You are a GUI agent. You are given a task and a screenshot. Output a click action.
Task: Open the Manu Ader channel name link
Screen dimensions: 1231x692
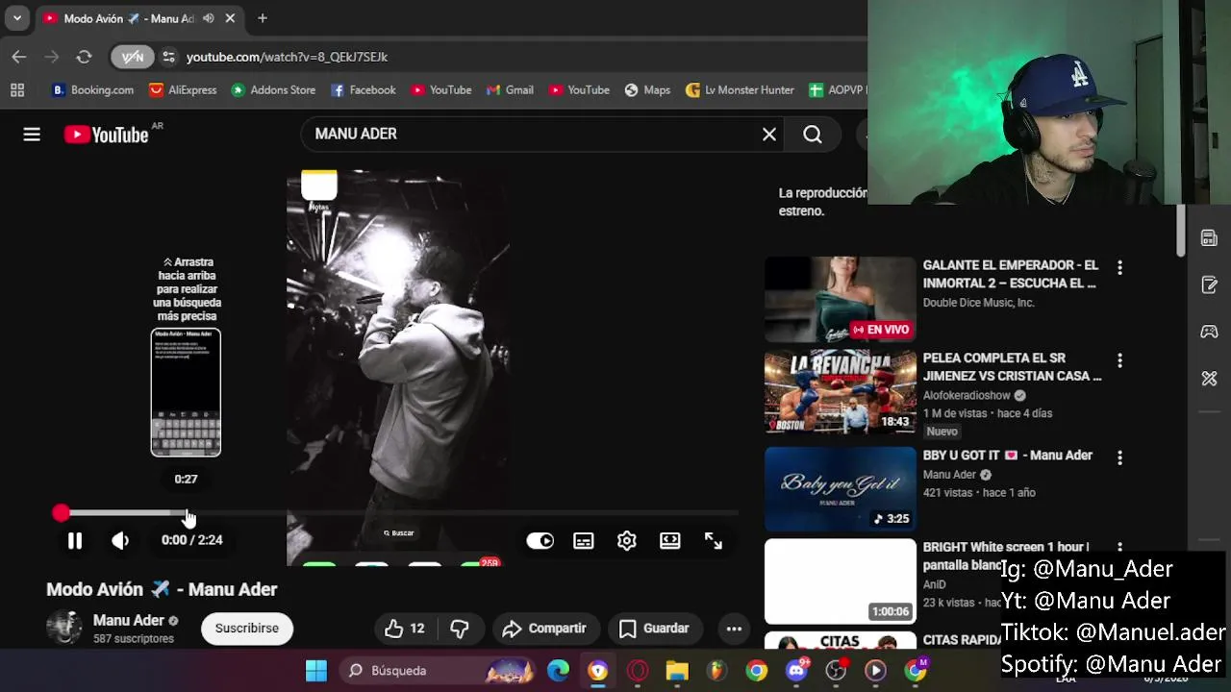click(x=129, y=621)
